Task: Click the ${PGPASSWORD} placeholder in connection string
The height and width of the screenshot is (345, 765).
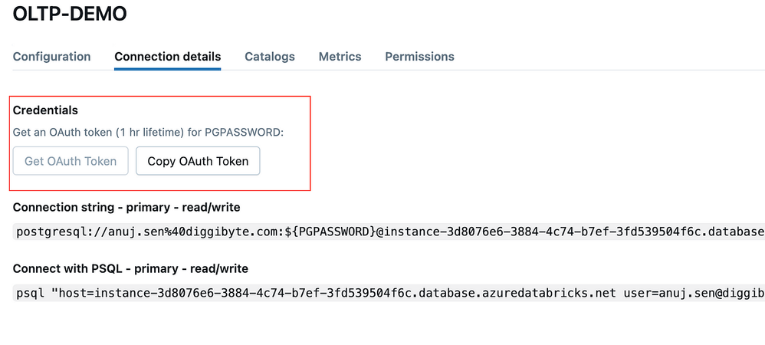Action: point(332,232)
